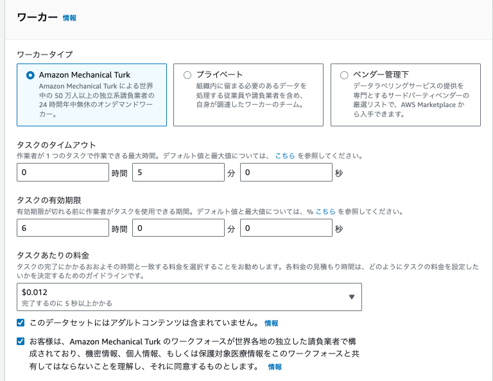Click the ワーカータイプ label
This screenshot has height=381, width=493.
[45, 55]
